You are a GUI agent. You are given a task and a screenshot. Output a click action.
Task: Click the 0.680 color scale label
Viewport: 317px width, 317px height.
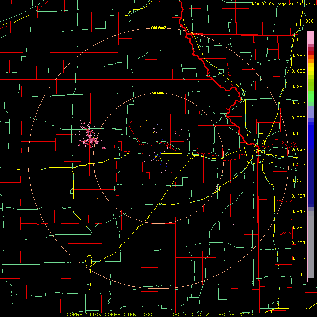pos(298,133)
